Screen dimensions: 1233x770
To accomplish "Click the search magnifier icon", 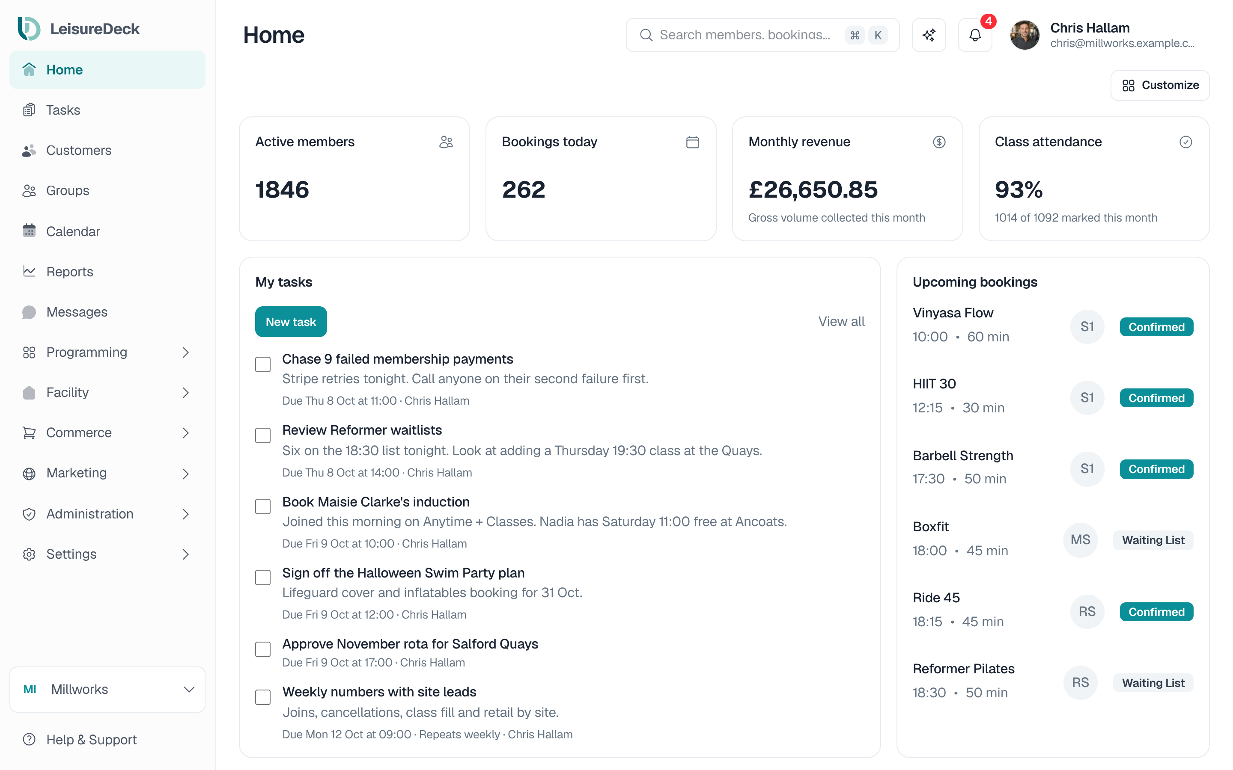I will (x=646, y=35).
